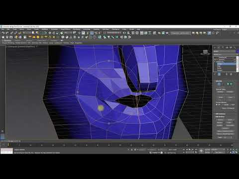
Task: Choose the Rectangular Selection Region icon
Action: [41, 33]
